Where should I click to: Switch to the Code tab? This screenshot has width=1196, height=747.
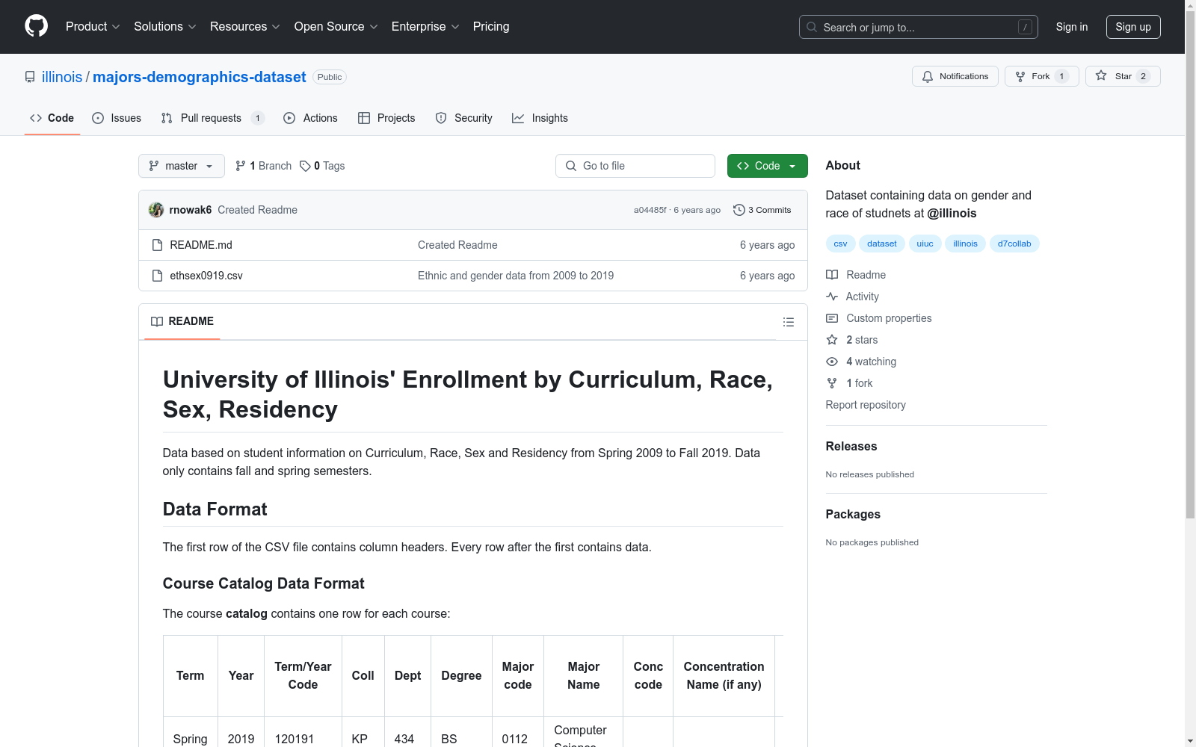click(x=52, y=118)
